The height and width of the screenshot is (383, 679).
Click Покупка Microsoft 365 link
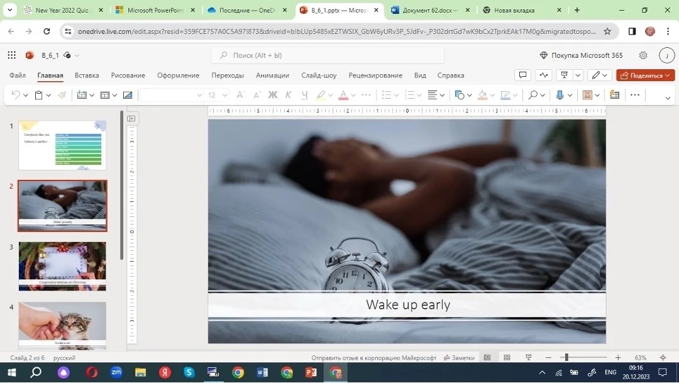(x=581, y=55)
